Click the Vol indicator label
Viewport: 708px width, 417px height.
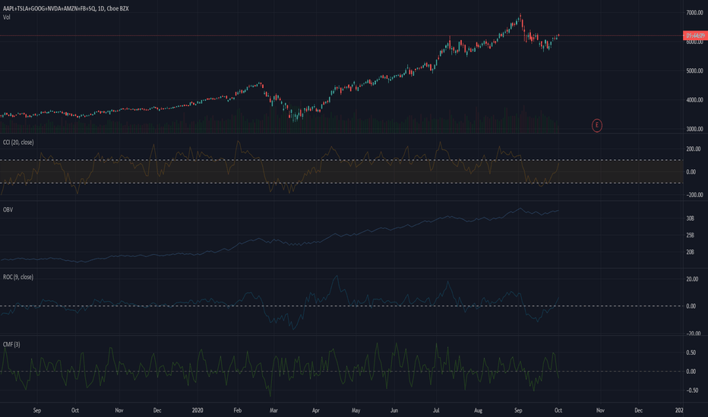click(6, 17)
